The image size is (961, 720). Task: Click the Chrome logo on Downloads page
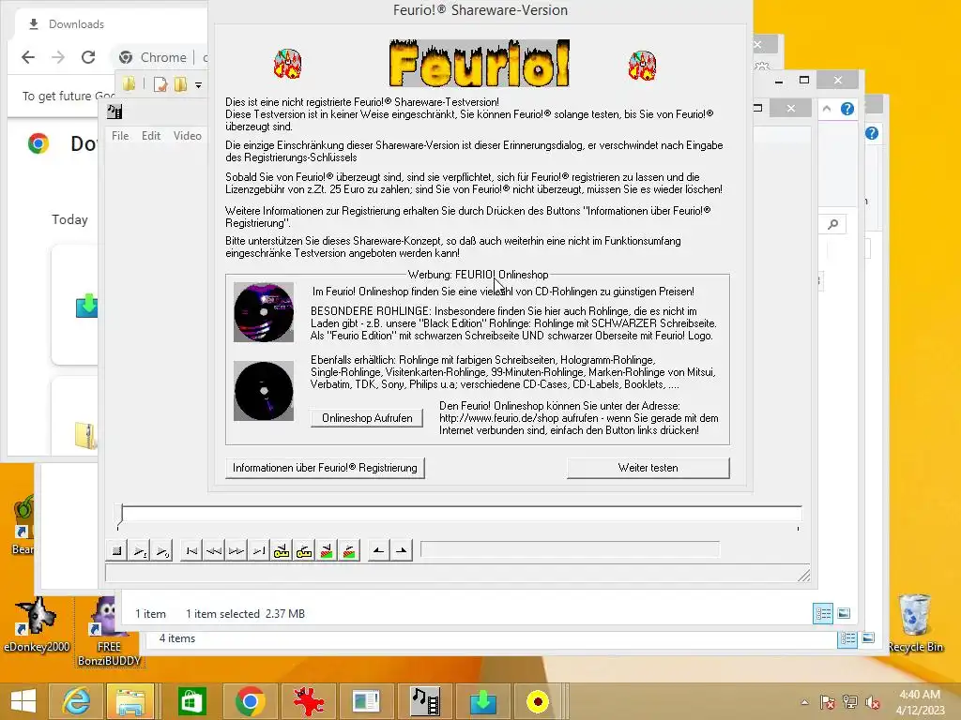click(38, 143)
